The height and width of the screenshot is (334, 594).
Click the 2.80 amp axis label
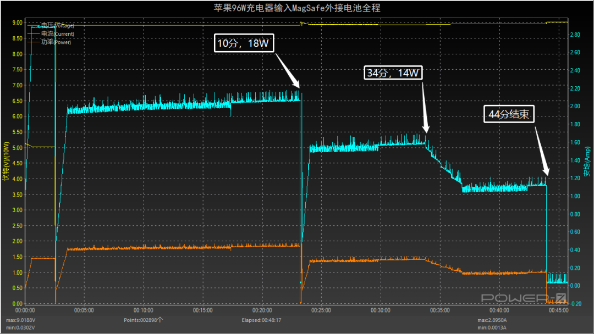[575, 35]
